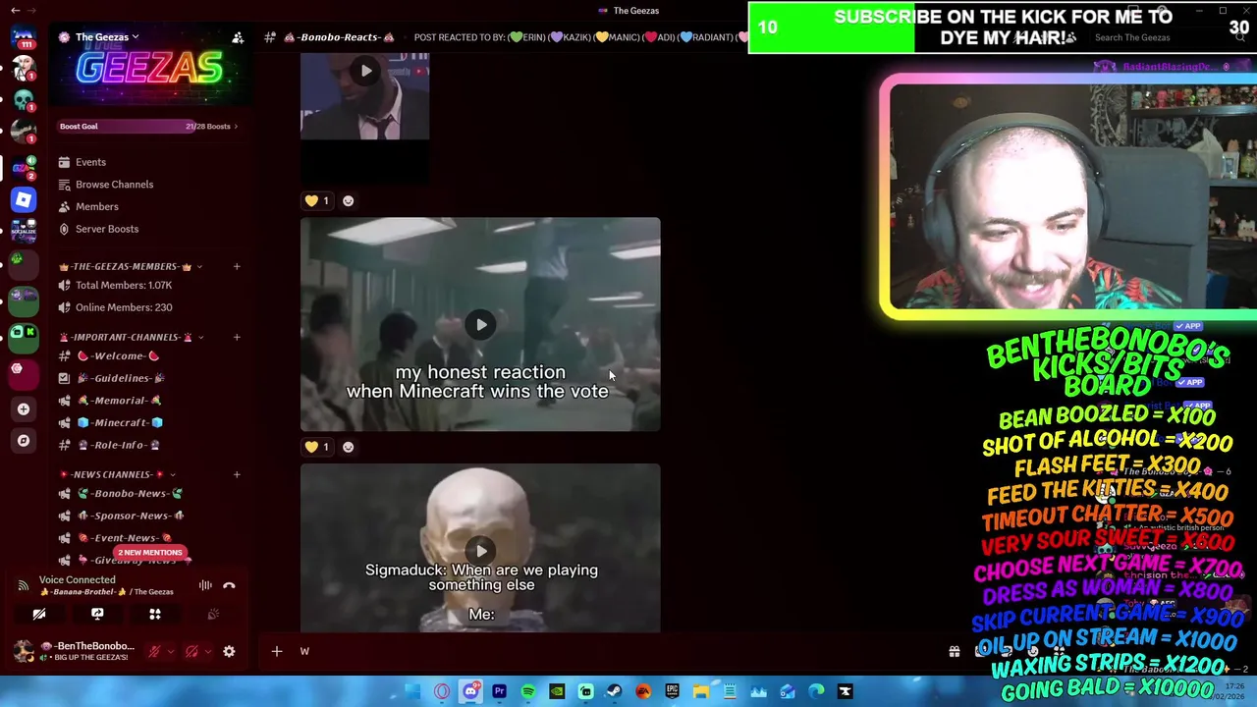Undeafen the headphones toggle
Viewport: 1257px width, 707px height.
191,651
